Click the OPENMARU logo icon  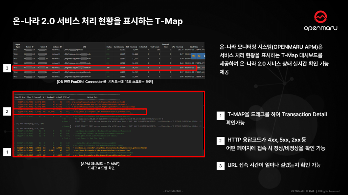pyautogui.click(x=320, y=17)
